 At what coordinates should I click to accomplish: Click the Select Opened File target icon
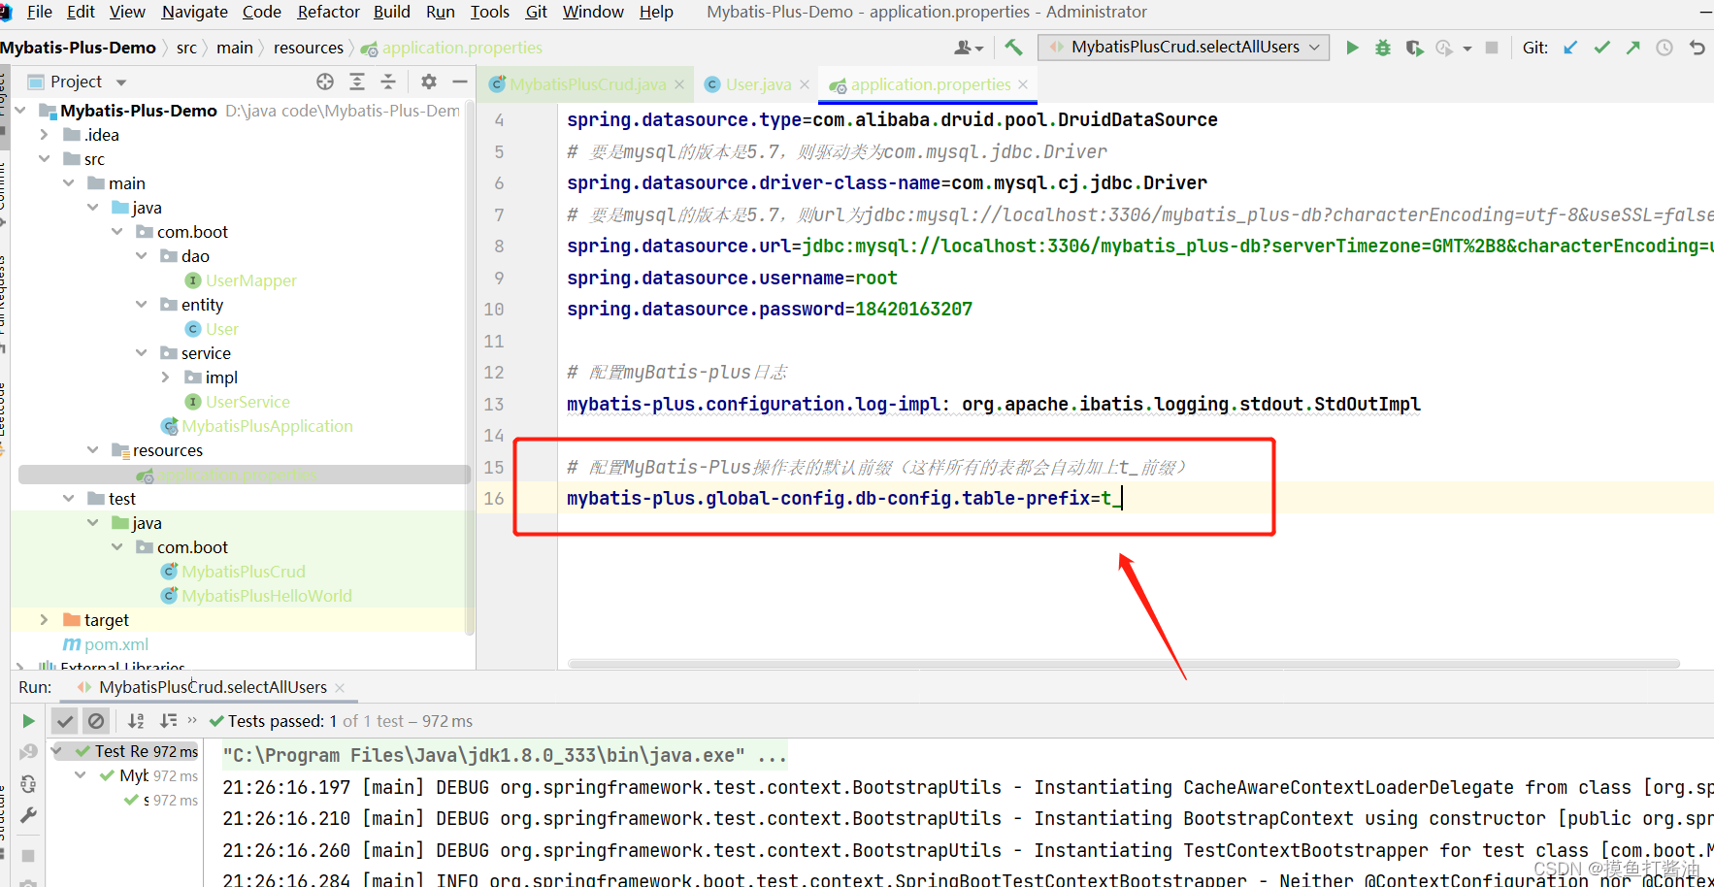(x=325, y=82)
